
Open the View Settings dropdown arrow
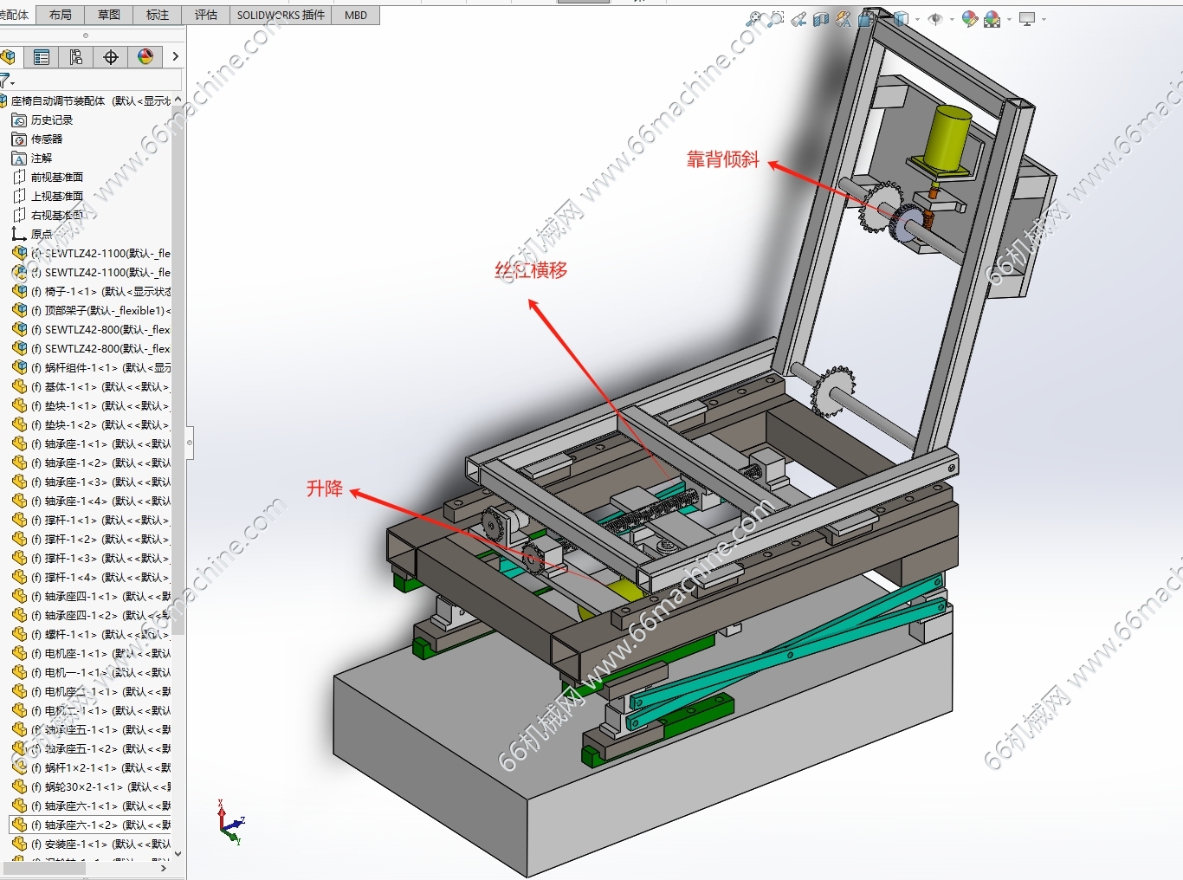click(x=1044, y=19)
